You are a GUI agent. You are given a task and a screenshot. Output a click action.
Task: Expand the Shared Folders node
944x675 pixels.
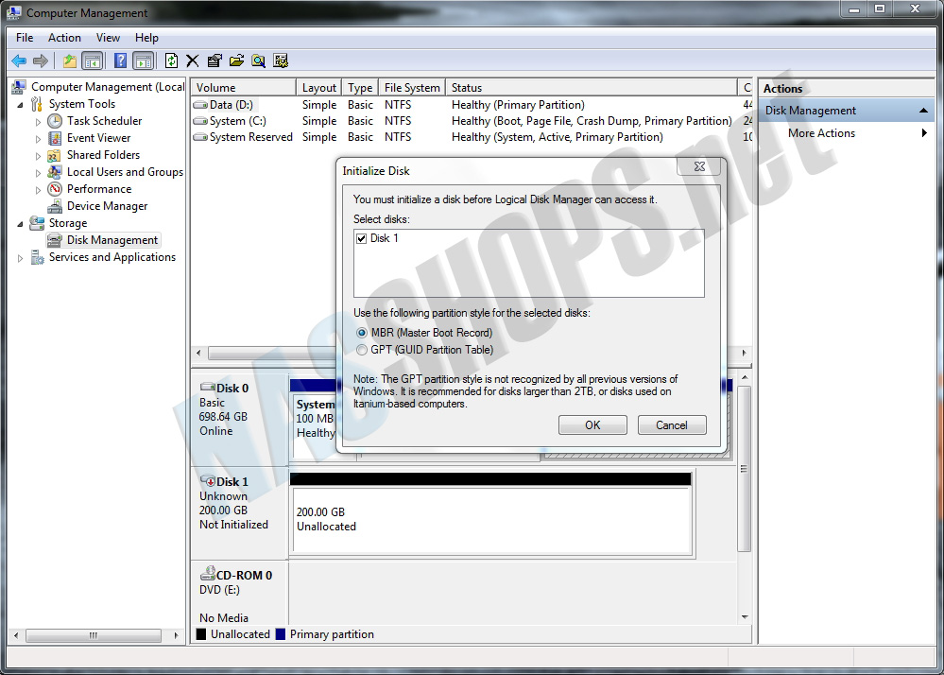coord(38,156)
